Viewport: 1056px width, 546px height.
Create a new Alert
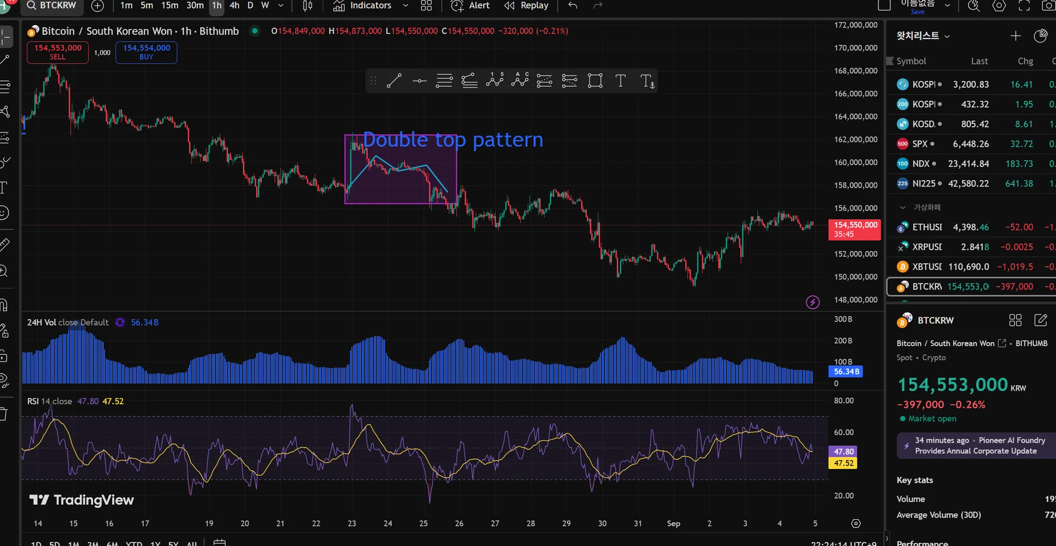tap(470, 5)
